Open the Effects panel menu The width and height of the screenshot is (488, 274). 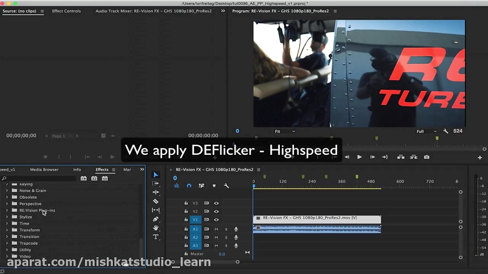(114, 169)
